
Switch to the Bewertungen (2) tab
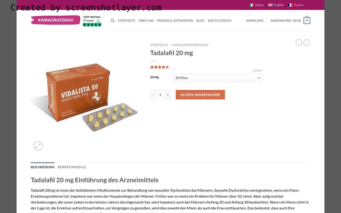click(x=72, y=167)
